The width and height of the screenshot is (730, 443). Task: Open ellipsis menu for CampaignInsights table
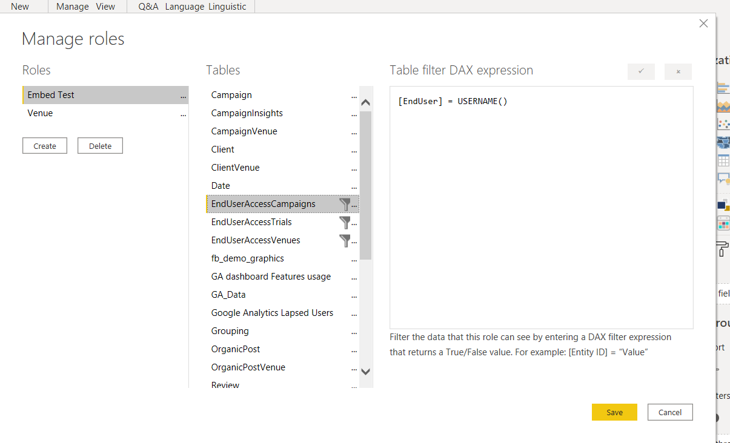tap(354, 114)
